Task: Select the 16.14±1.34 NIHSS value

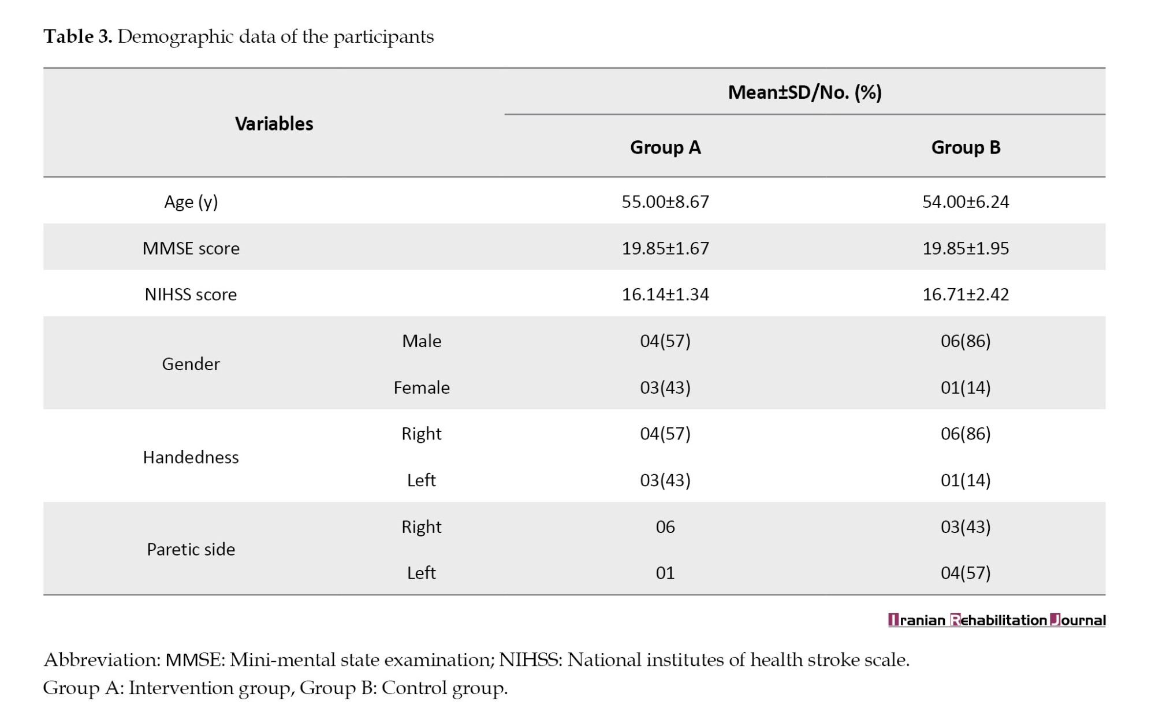Action: tap(665, 294)
